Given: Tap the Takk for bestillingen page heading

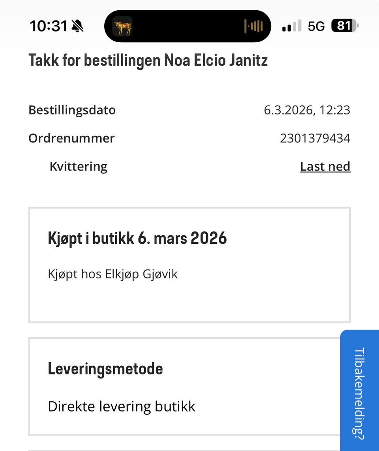Looking at the screenshot, I should [x=148, y=60].
